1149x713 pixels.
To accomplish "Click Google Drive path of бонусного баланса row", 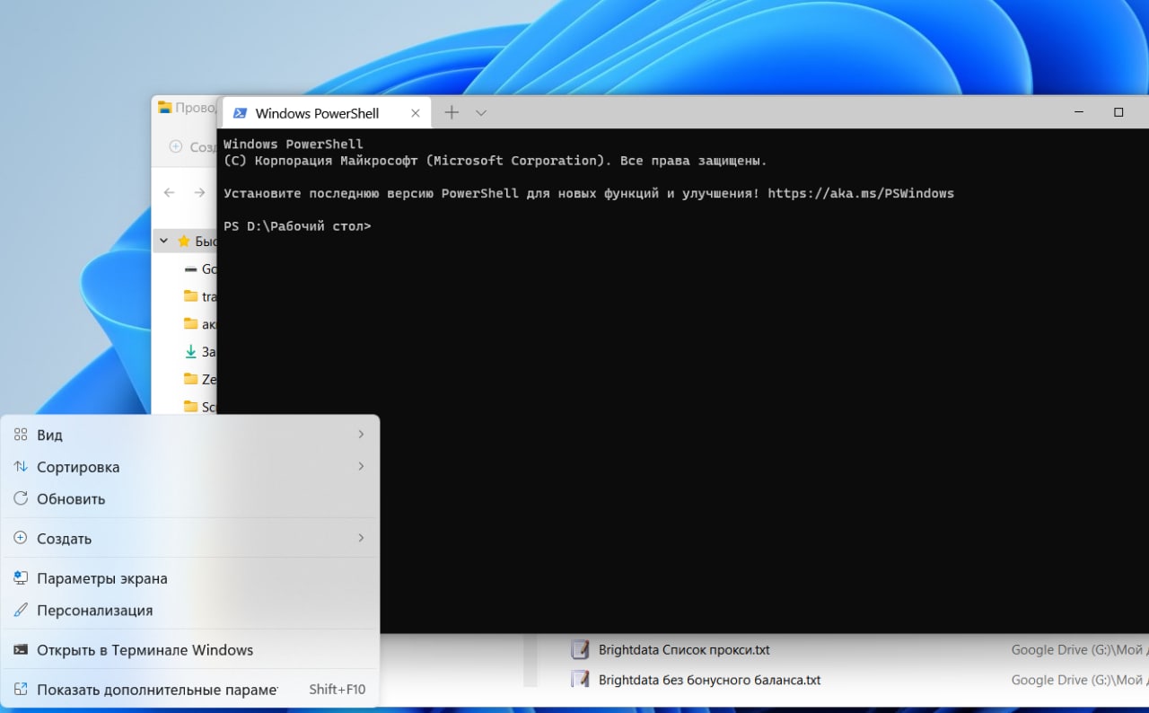I will pos(1080,680).
